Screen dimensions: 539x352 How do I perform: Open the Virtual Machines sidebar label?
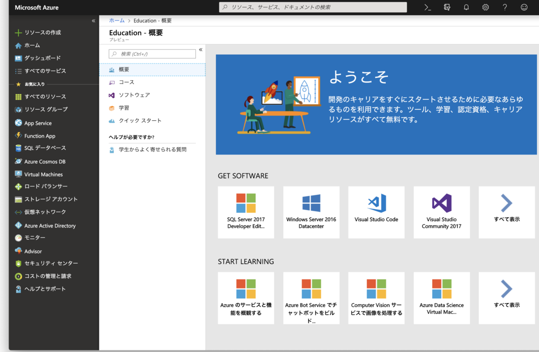(x=43, y=174)
